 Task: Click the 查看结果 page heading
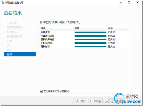coord(13,13)
